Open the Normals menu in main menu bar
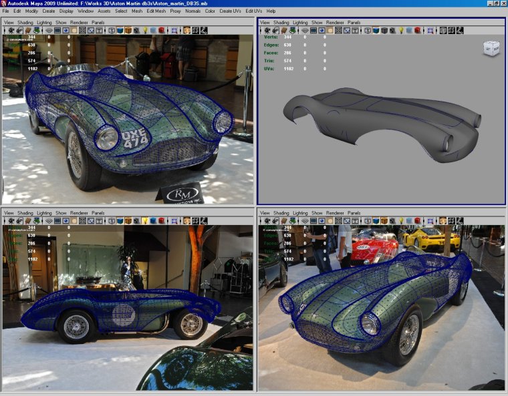Viewport: 508px width, 396px height. tap(193, 11)
